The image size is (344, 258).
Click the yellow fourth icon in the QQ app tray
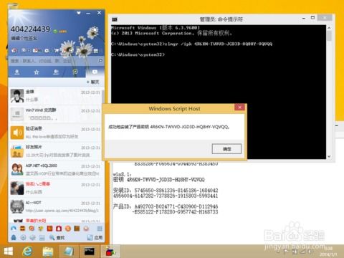[41, 229]
